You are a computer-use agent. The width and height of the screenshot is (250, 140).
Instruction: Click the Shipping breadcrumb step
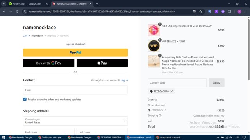coord(51,36)
